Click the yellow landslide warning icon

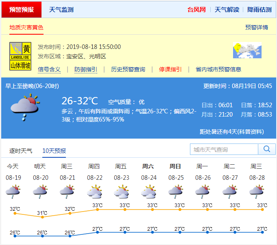[20, 56]
